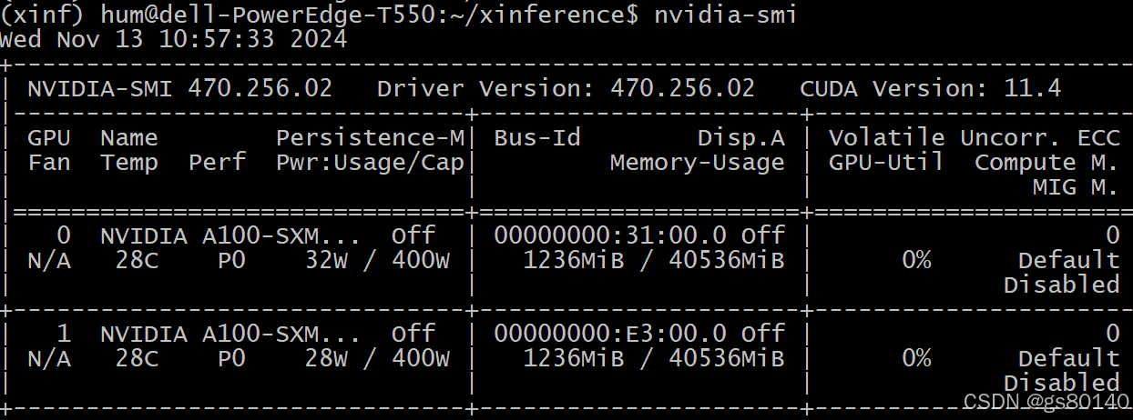The width and height of the screenshot is (1133, 420).
Task: Select the "Perf" column header
Action: pyautogui.click(x=217, y=163)
